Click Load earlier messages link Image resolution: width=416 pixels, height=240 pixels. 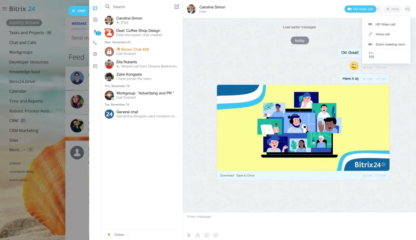click(299, 27)
